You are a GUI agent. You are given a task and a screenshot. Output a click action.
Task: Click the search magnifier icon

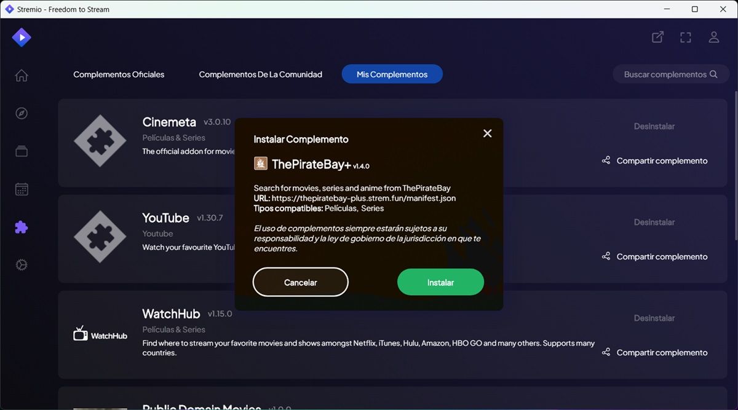713,74
